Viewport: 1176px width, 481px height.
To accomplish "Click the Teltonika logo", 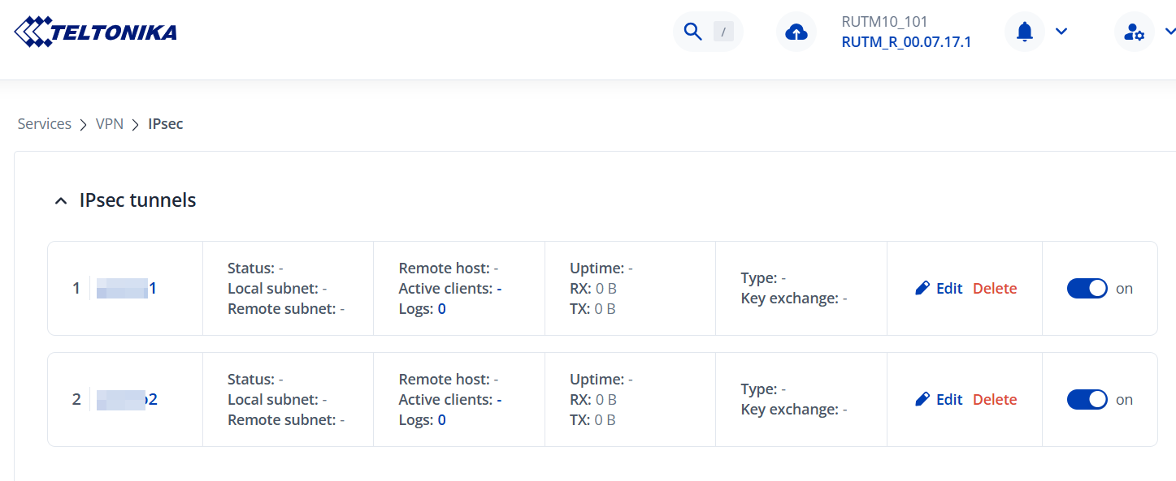I will pos(96,32).
